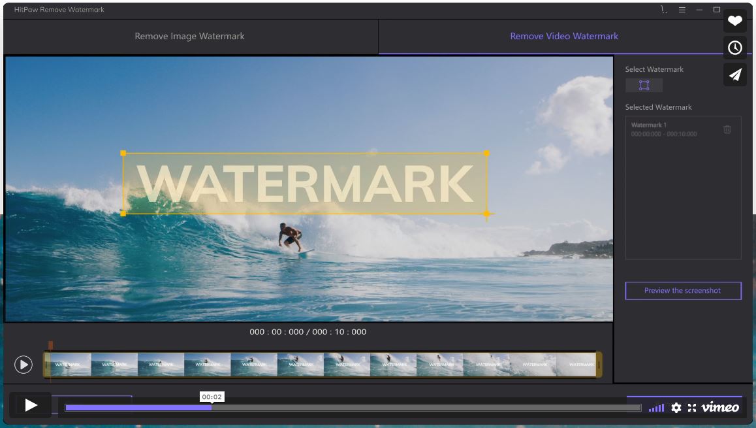
Task: Adjust the Vimeo volume bars
Action: 656,408
